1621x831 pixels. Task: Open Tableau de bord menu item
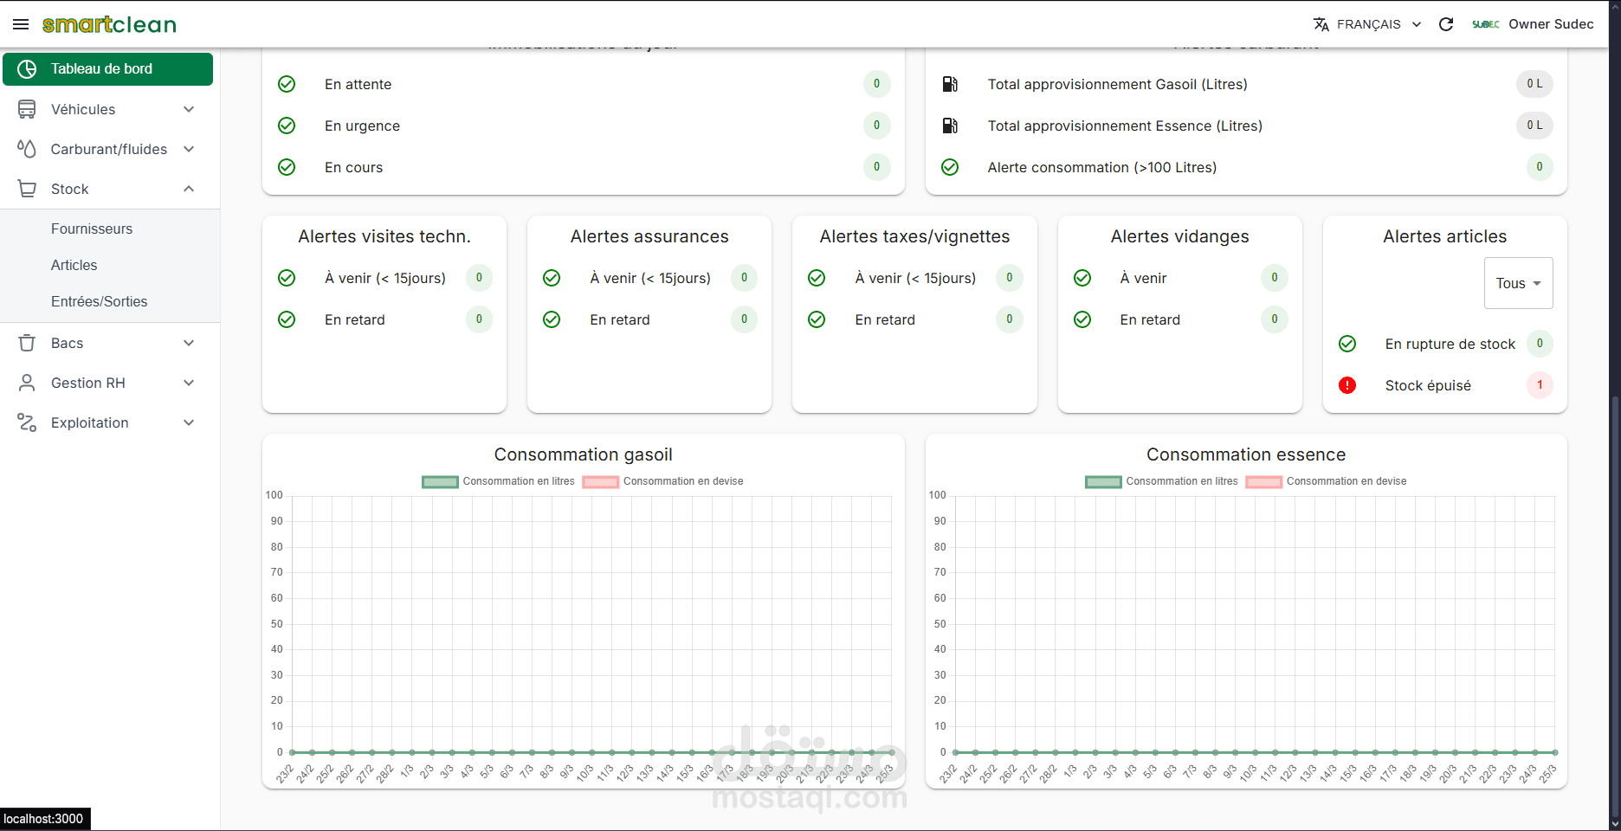pos(107,69)
